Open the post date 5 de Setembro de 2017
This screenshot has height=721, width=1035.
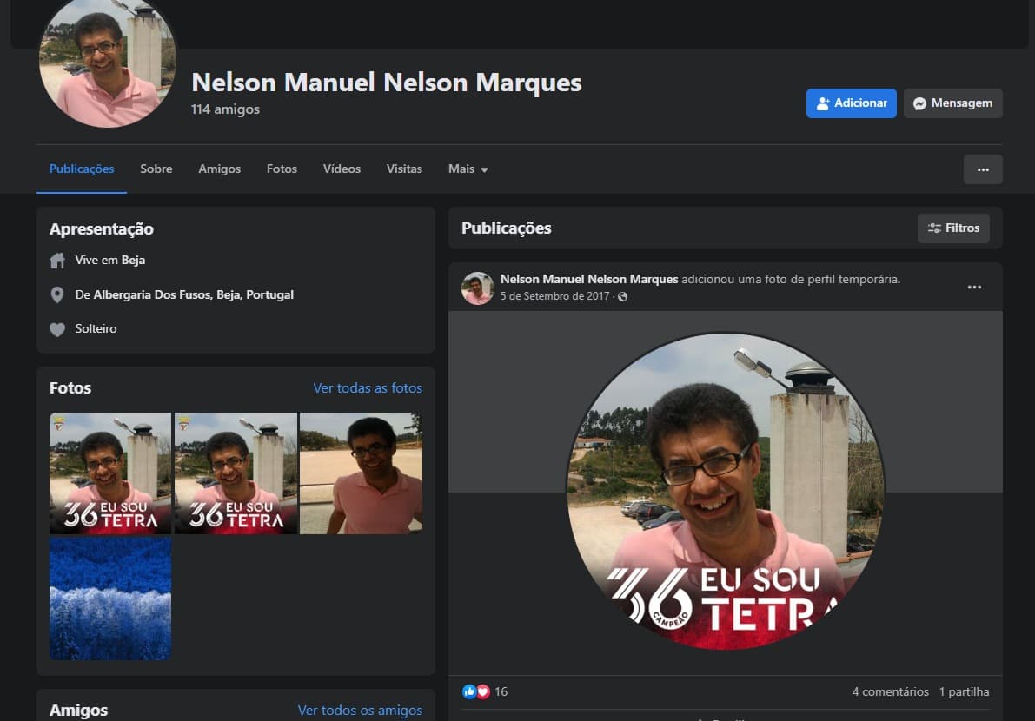click(x=554, y=296)
